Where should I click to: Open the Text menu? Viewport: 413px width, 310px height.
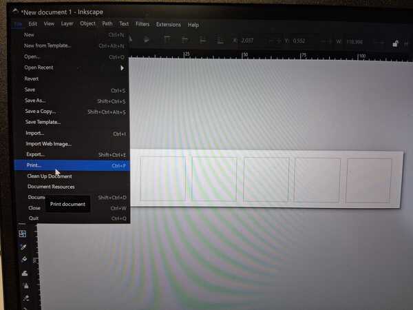point(124,23)
